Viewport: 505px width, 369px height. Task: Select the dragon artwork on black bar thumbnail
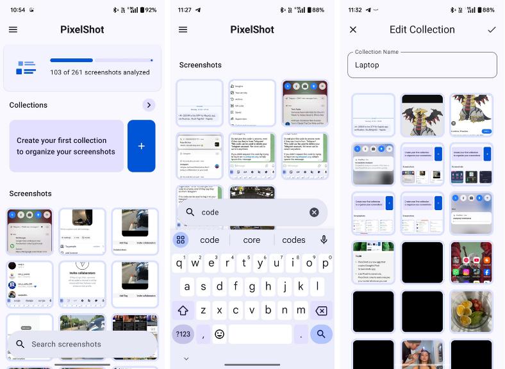pos(422,115)
